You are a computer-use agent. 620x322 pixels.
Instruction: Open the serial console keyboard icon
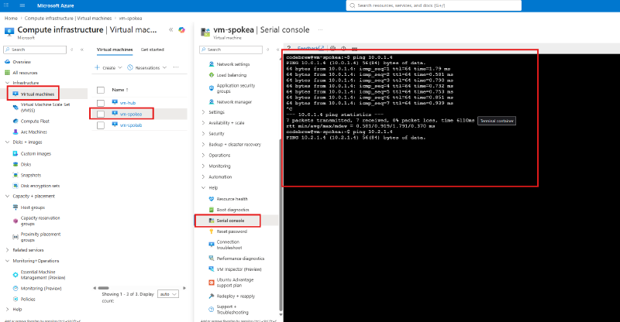[355, 49]
